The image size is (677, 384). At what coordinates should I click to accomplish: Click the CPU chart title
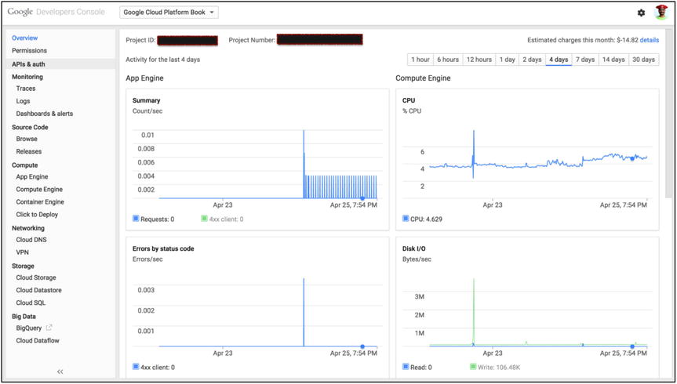409,100
